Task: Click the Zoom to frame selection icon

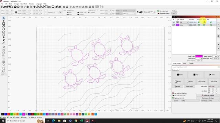Action: (x=46, y=7)
